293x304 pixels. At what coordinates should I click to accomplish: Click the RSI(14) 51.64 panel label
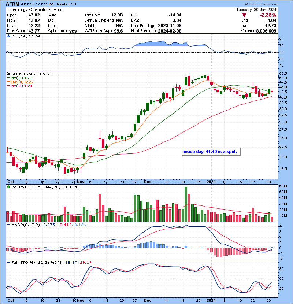[26, 36]
